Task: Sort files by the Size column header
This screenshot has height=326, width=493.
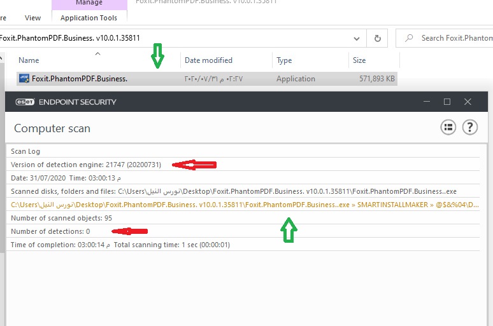Action: [359, 60]
